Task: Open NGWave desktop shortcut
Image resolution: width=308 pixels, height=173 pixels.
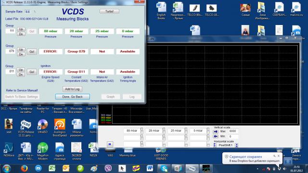Action: [x=9, y=150]
